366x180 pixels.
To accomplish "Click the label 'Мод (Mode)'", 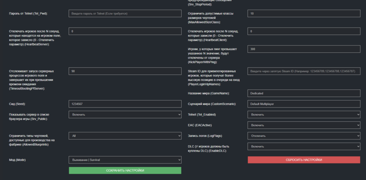I will (x=17, y=160).
